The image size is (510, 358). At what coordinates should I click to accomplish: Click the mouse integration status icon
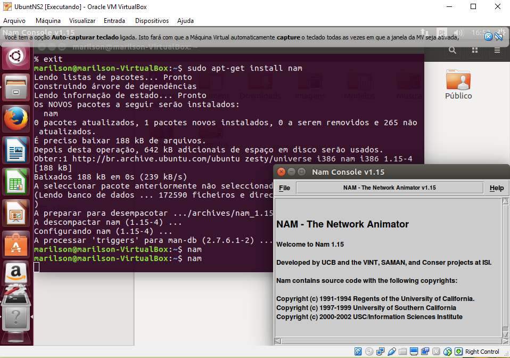pos(448,352)
